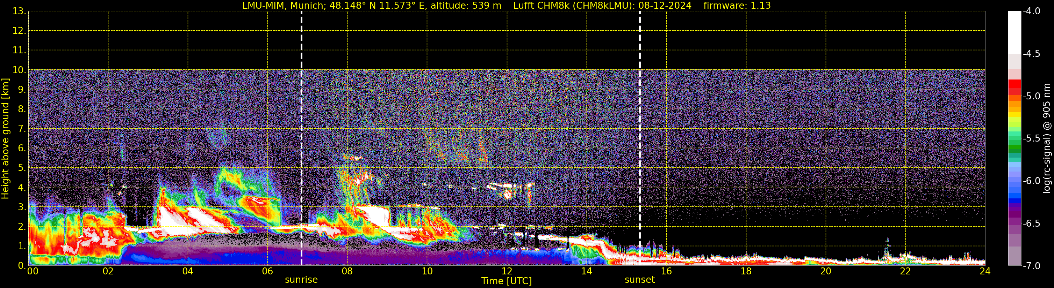Click the green section of the colorbar
Screen dimensions: 1054x288
coord(1014,143)
